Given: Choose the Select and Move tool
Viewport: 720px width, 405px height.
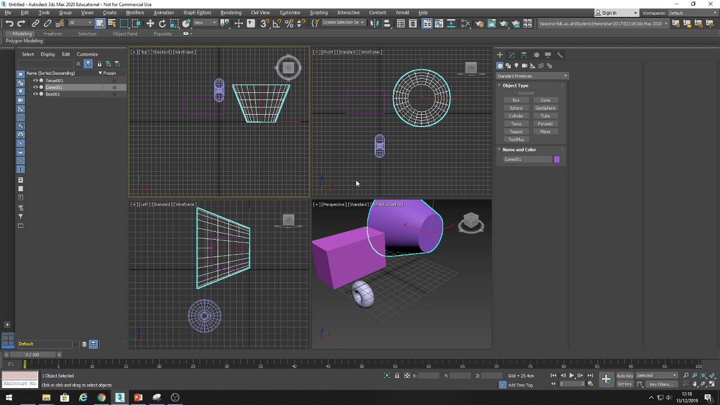Looking at the screenshot, I should (150, 23).
